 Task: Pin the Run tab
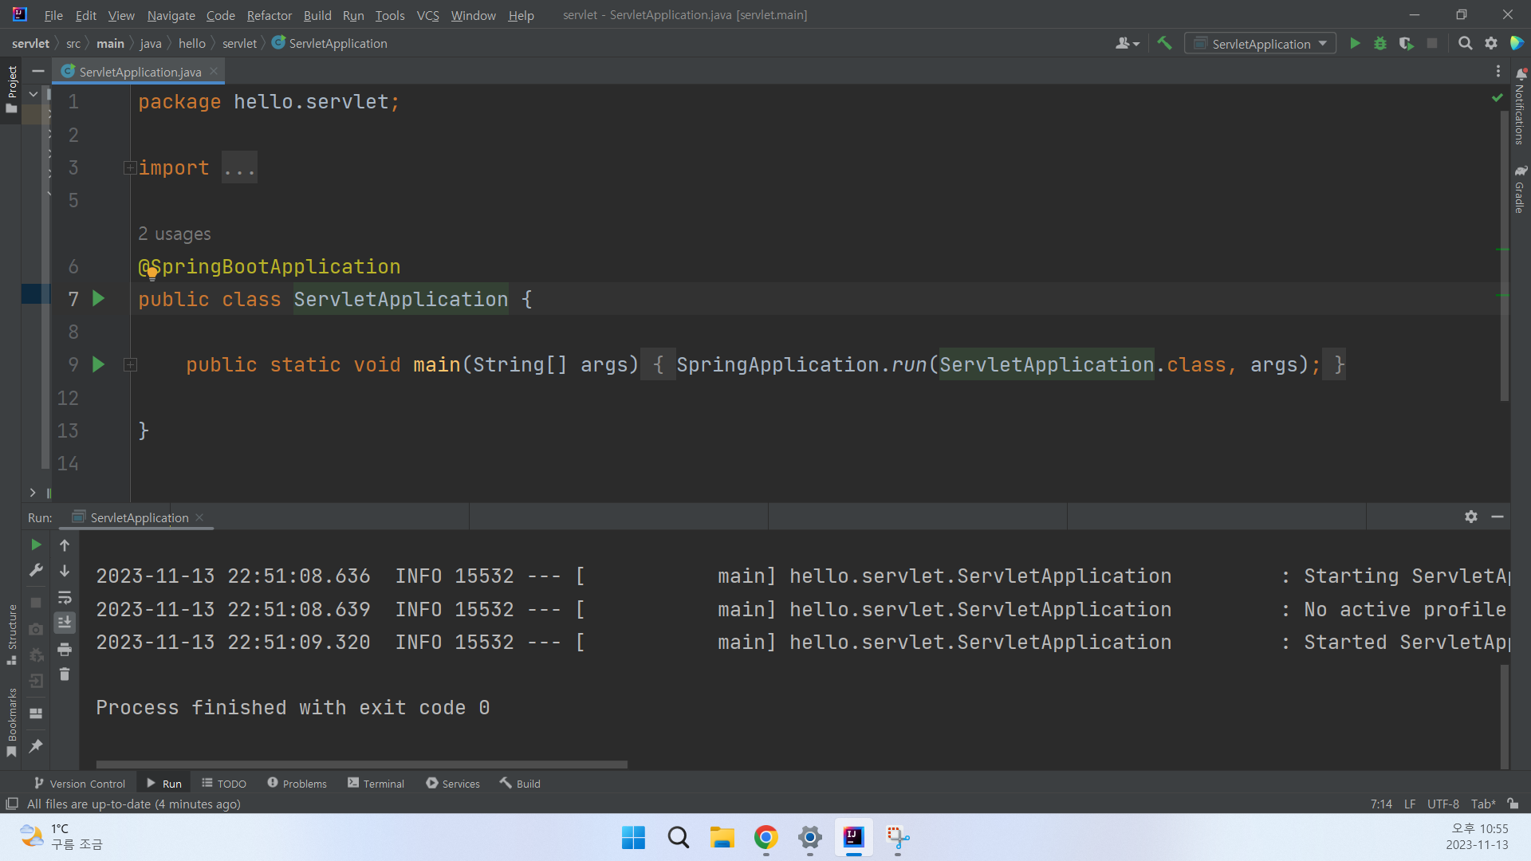[36, 746]
